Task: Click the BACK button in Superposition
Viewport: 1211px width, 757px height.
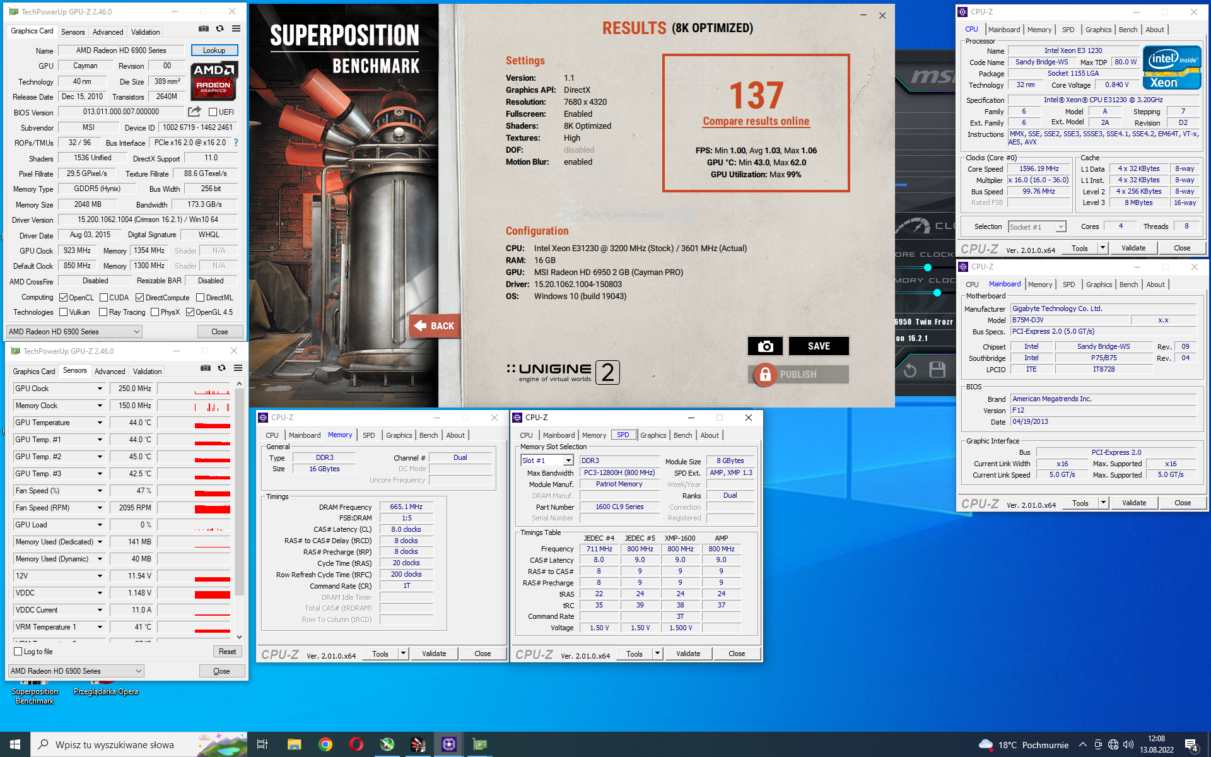Action: 434,326
